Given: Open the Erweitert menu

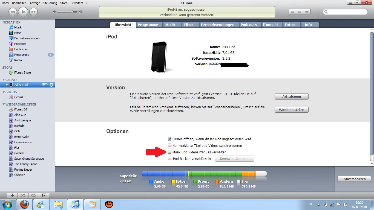Looking at the screenshot, I should 77,3.
